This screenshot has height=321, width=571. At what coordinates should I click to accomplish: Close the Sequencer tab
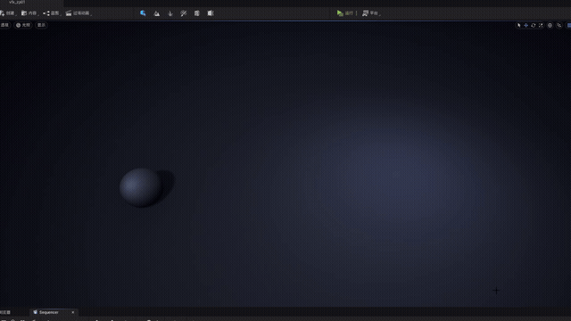click(x=73, y=312)
